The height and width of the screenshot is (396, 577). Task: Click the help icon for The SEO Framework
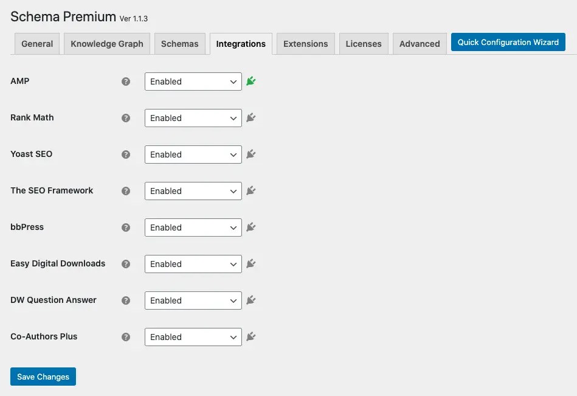pyautogui.click(x=126, y=191)
